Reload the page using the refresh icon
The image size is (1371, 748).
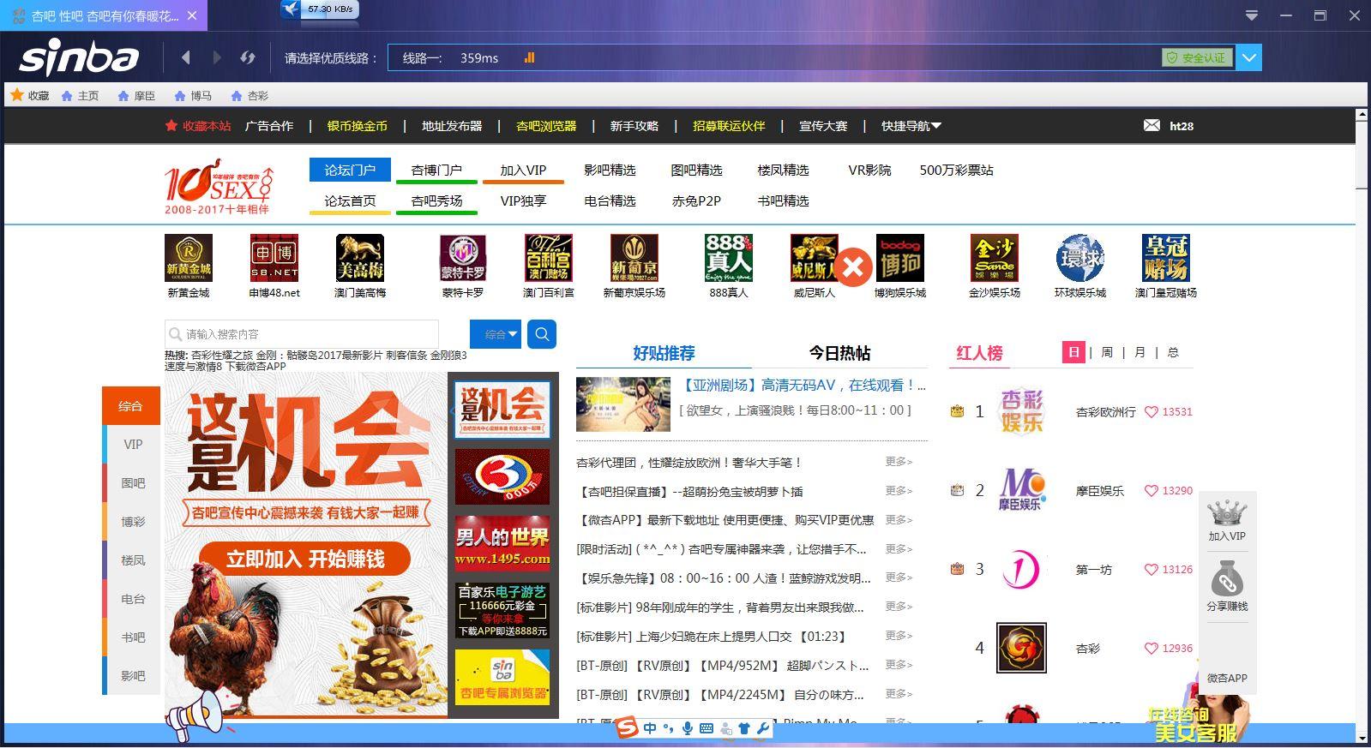tap(248, 57)
